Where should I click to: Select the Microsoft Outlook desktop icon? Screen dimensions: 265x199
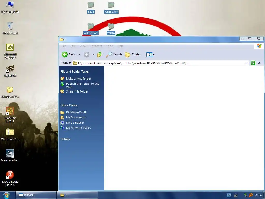[x=10, y=51]
